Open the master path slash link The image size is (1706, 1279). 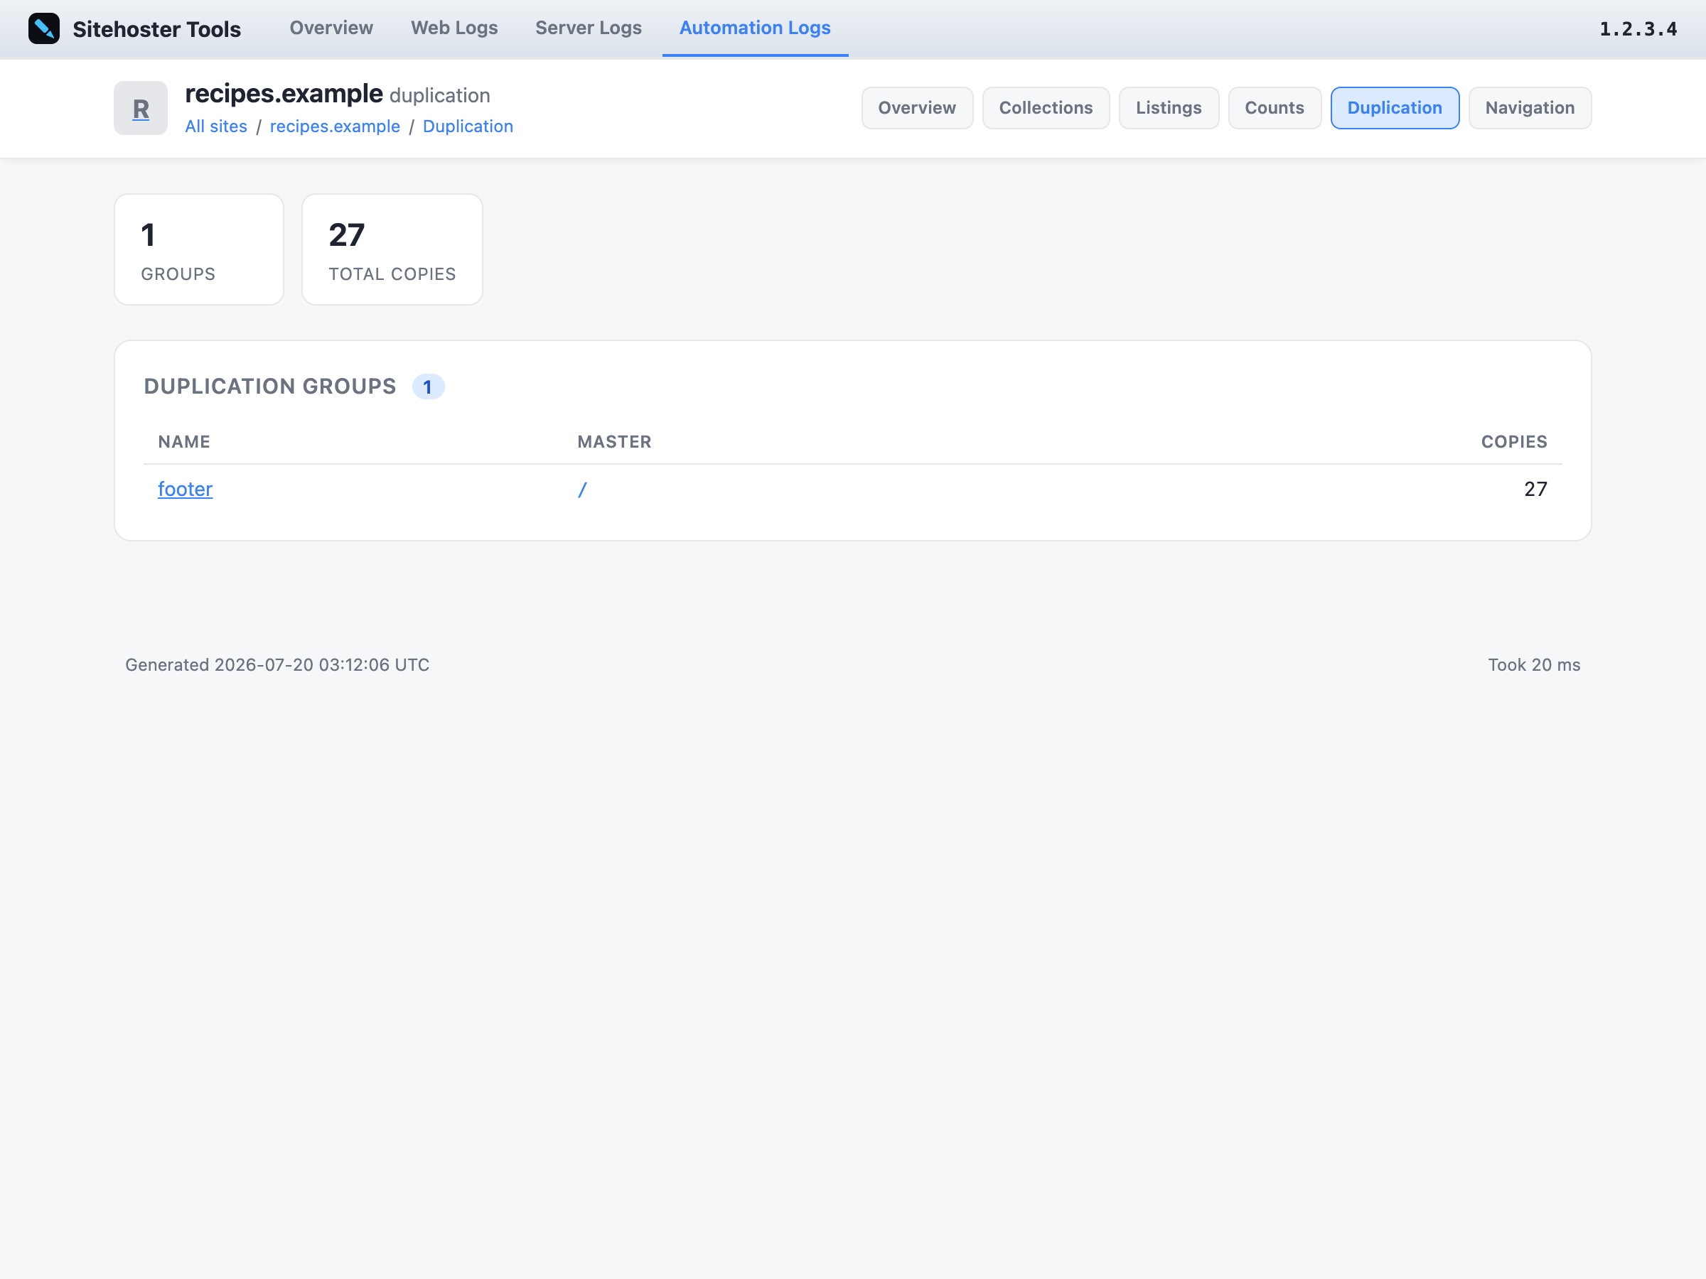[582, 489]
